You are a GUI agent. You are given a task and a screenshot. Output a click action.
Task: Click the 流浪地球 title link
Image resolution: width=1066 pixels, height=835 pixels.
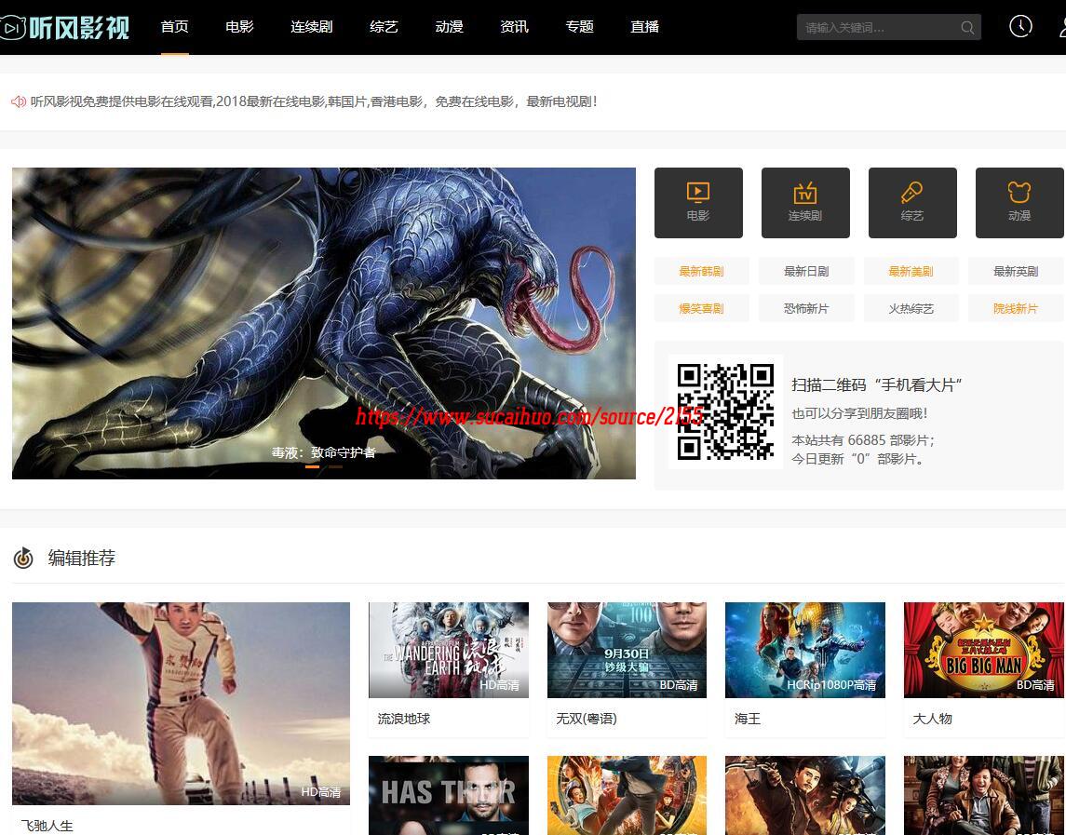404,719
